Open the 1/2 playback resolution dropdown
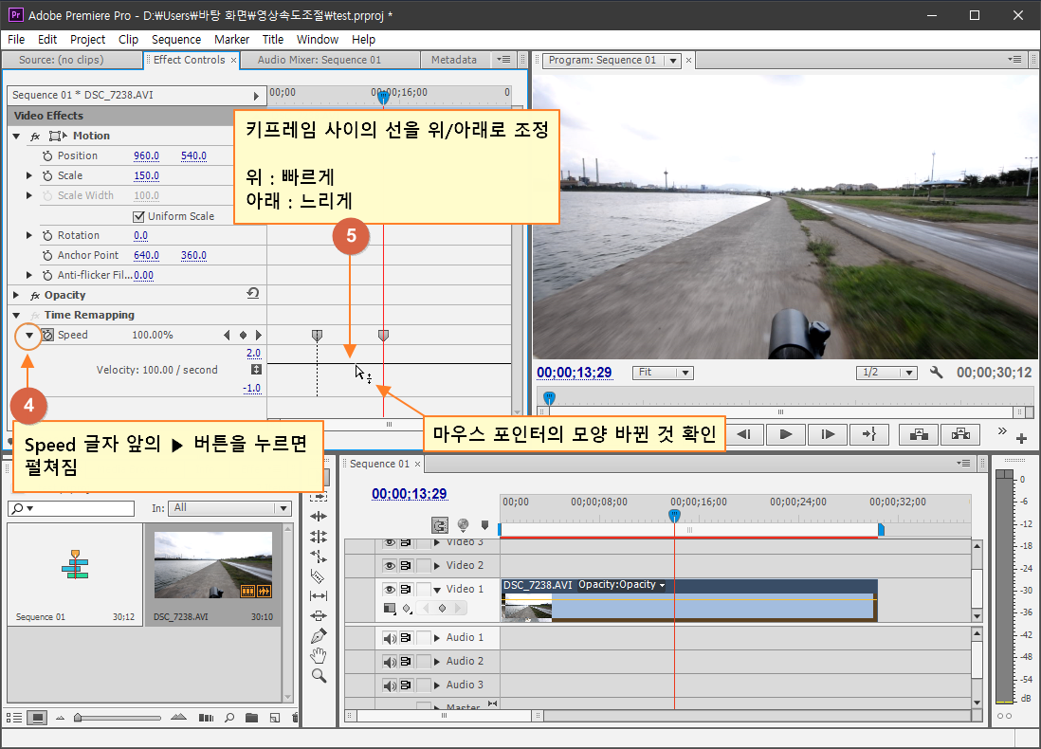Screen dimensions: 1041x749 pyautogui.click(x=886, y=373)
